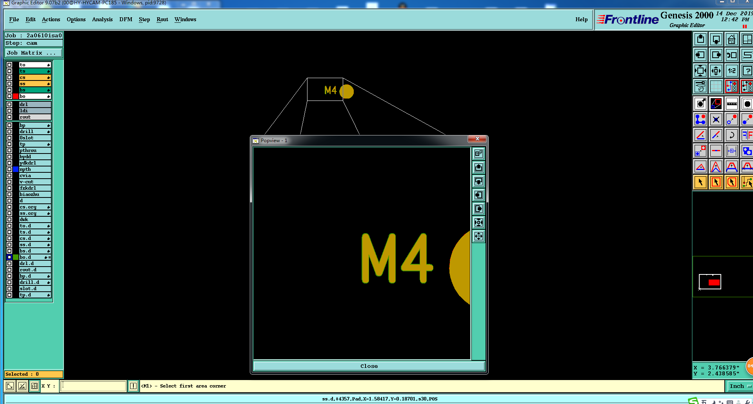Image resolution: width=753 pixels, height=404 pixels.
Task: Toggle checkbox for layer drl
Action: tap(9, 104)
